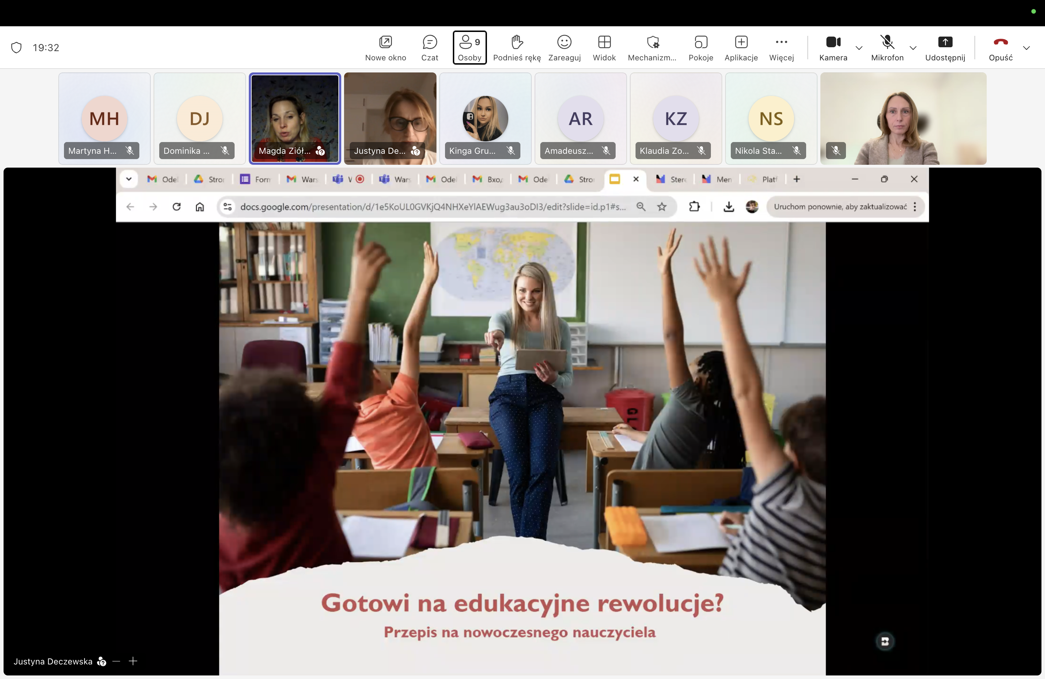
Task: Toggle the Osoby participants panel
Action: pyautogui.click(x=469, y=47)
